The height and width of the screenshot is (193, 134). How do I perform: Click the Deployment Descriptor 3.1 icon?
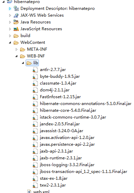(16, 8)
